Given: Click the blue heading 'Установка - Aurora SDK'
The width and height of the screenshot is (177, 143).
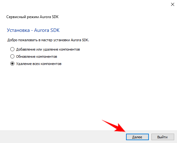Looking at the screenshot, I should coord(33,30).
